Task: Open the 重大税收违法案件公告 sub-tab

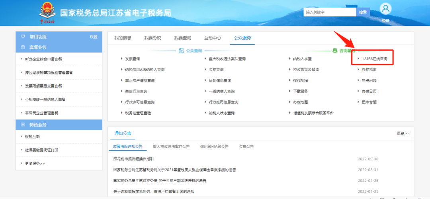Action: point(171,146)
